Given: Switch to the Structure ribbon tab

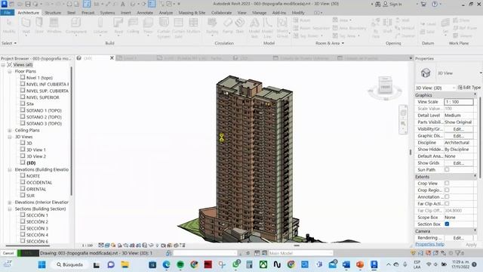Looking at the screenshot, I should point(53,13).
